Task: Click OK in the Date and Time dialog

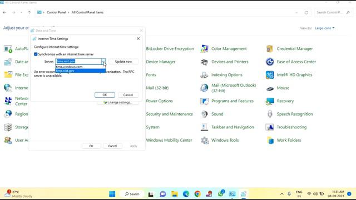Action: pos(91,146)
